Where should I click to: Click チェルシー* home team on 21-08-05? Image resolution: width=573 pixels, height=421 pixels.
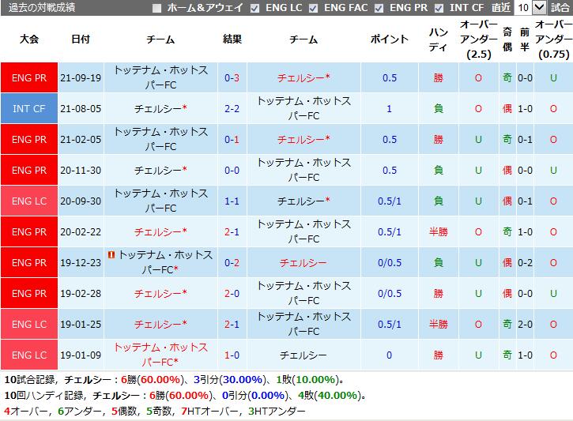160,108
